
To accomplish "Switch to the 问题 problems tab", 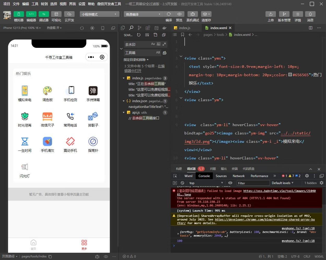I will click(x=213, y=169).
